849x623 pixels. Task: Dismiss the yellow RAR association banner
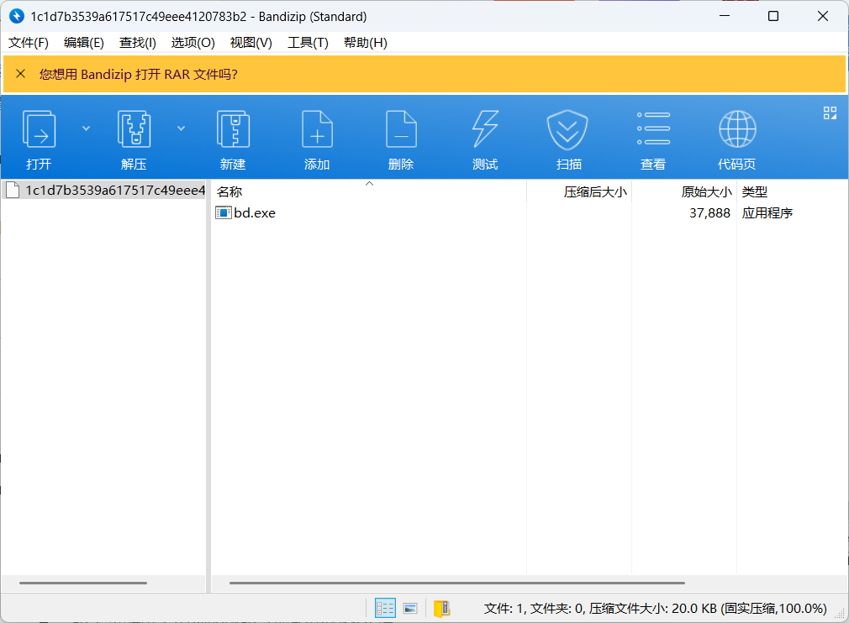click(20, 74)
